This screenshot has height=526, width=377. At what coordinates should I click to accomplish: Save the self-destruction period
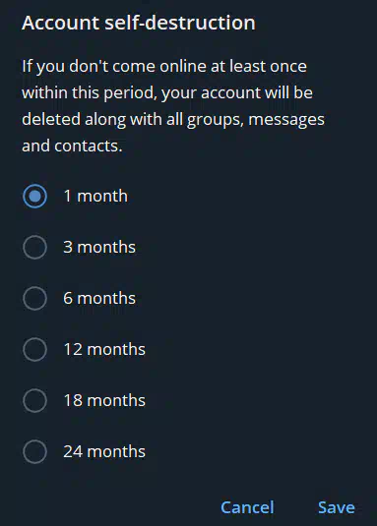pos(337,507)
